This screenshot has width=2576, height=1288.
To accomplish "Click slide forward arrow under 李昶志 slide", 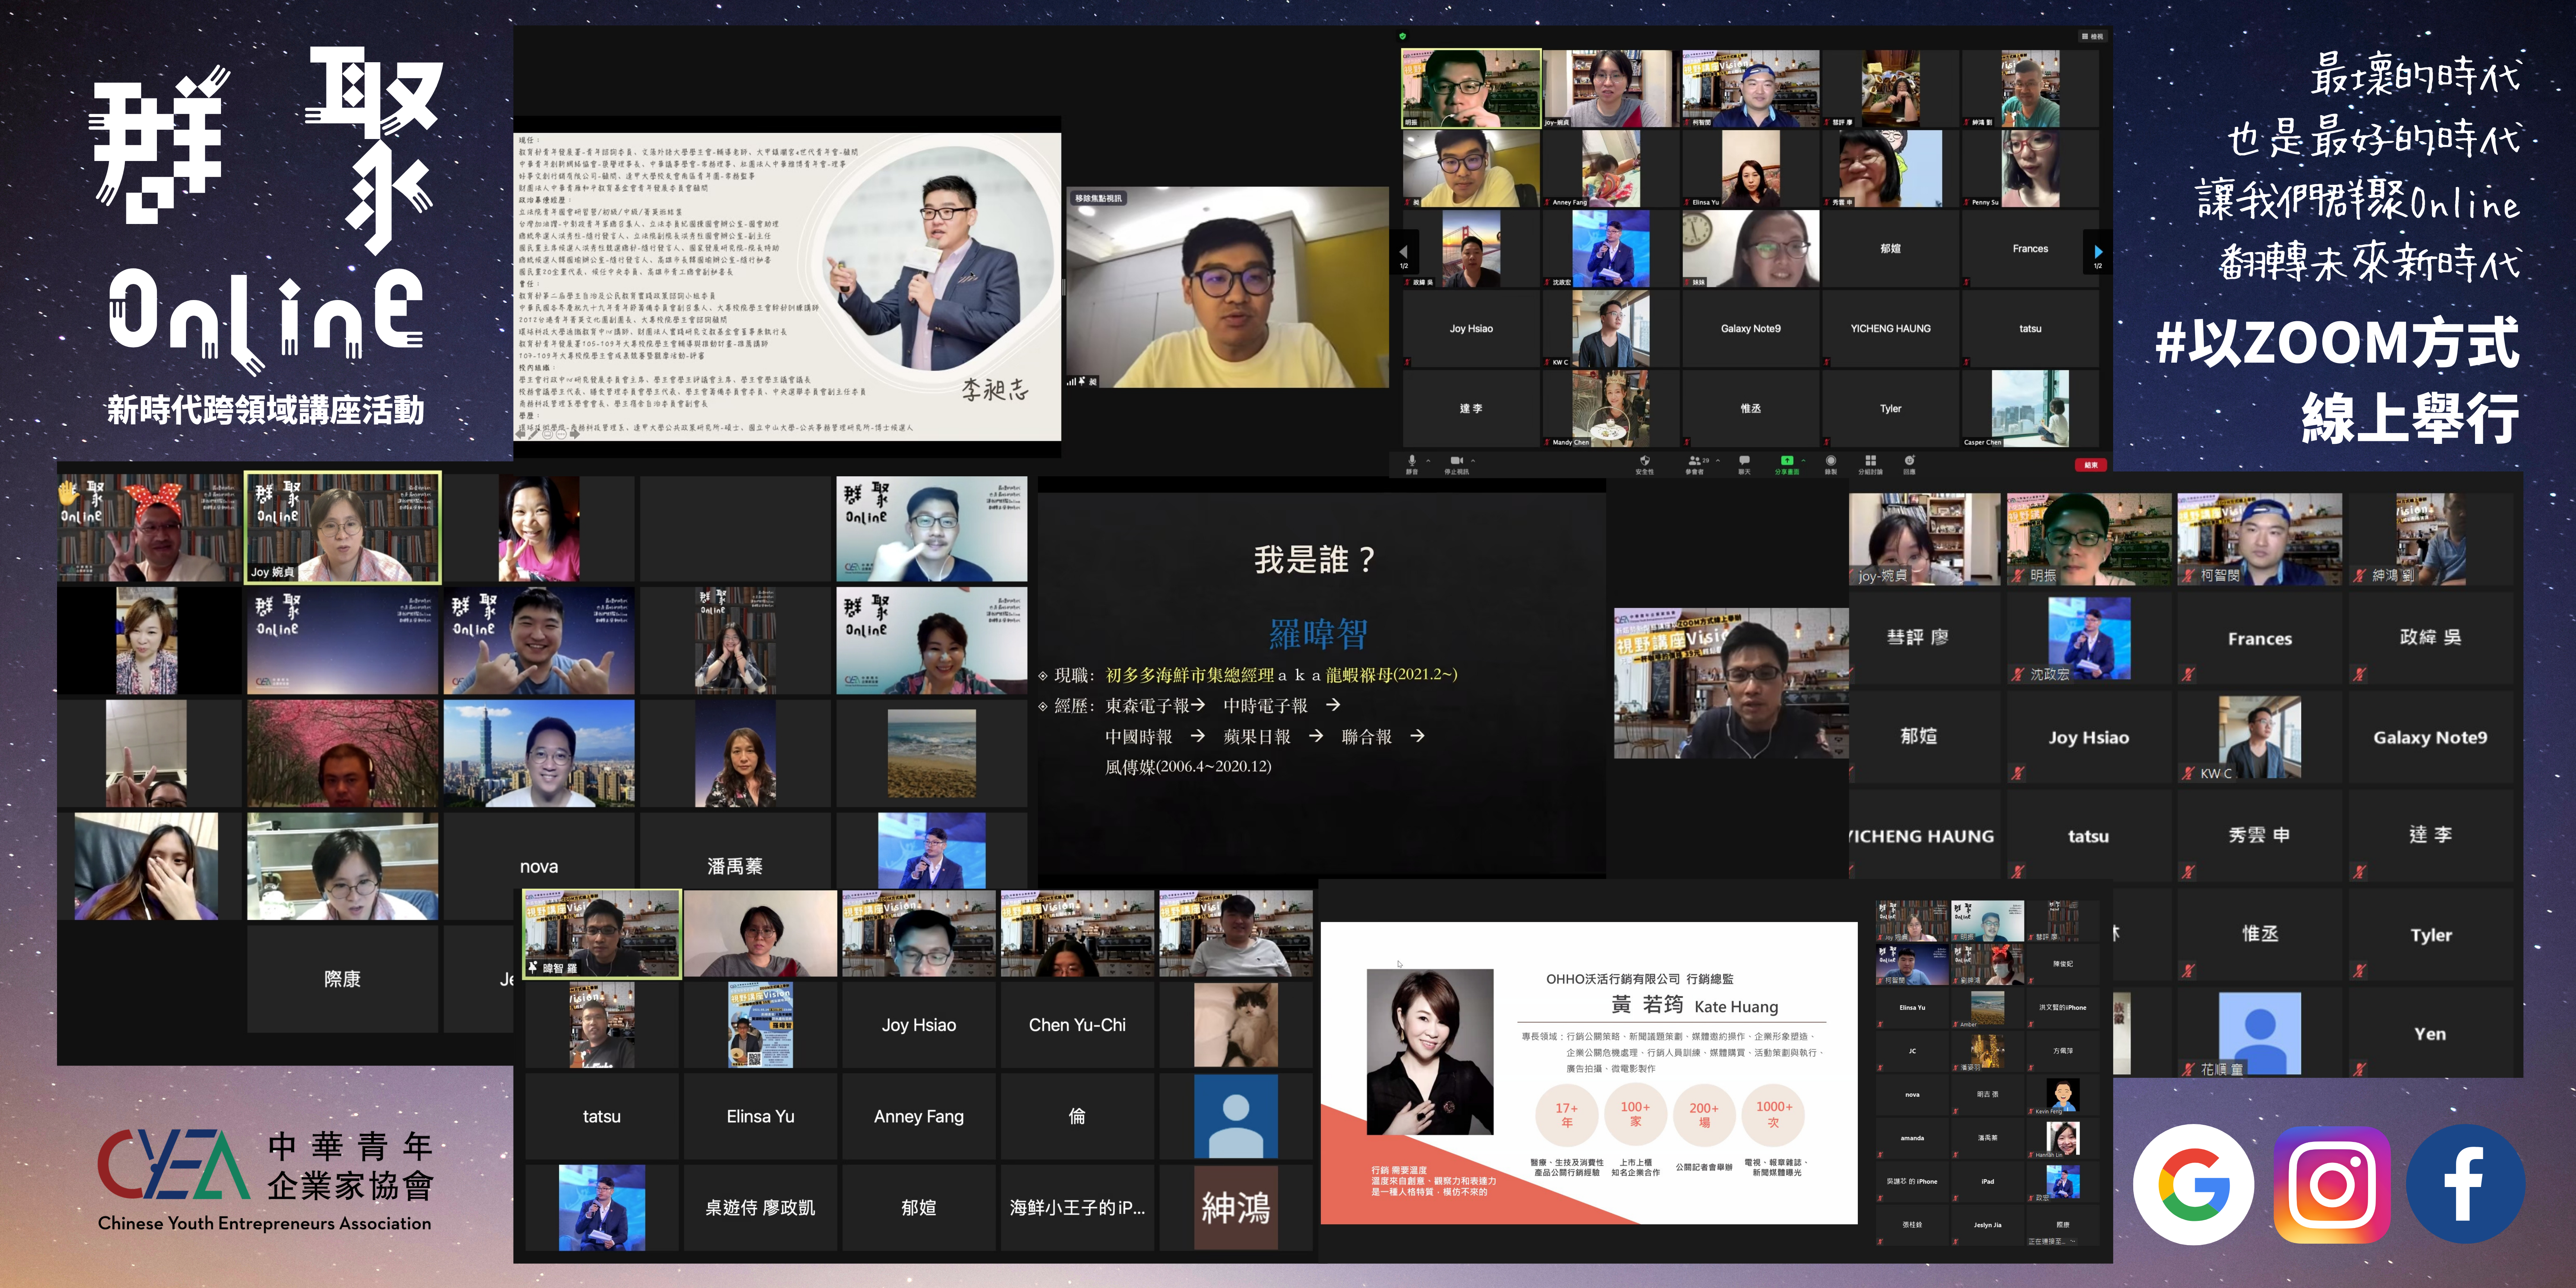I will 575,434.
